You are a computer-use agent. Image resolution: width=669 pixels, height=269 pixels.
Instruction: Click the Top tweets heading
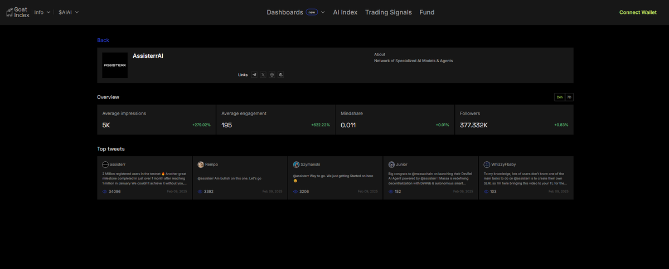coord(111,149)
